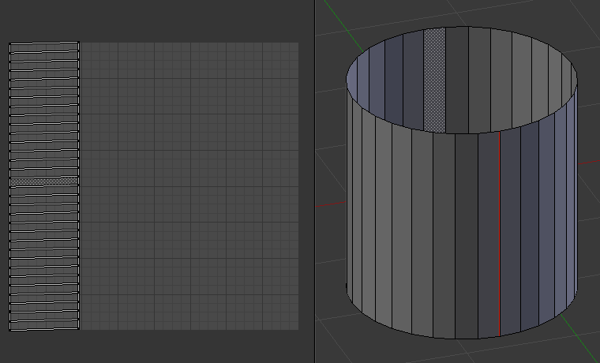
Task: Click the bottom-right corner vertex of the UV island
Action: pyautogui.click(x=79, y=329)
